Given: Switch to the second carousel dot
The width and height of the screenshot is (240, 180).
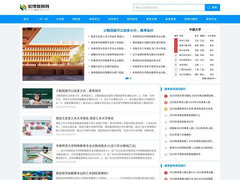Looking at the screenshot, I should click(130, 78).
